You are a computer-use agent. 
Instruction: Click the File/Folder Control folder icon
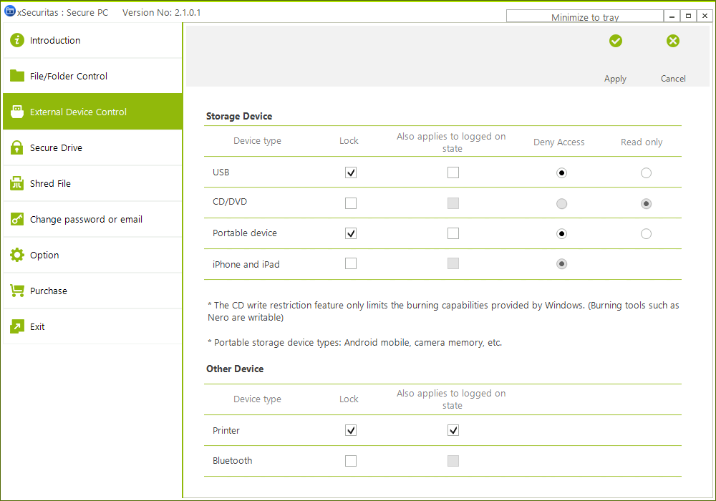(x=17, y=76)
